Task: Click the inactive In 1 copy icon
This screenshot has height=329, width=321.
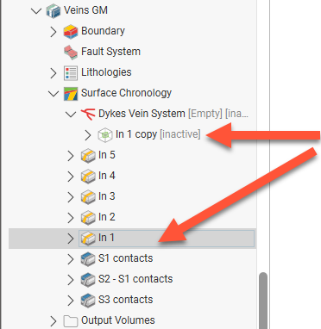Action: click(x=105, y=135)
